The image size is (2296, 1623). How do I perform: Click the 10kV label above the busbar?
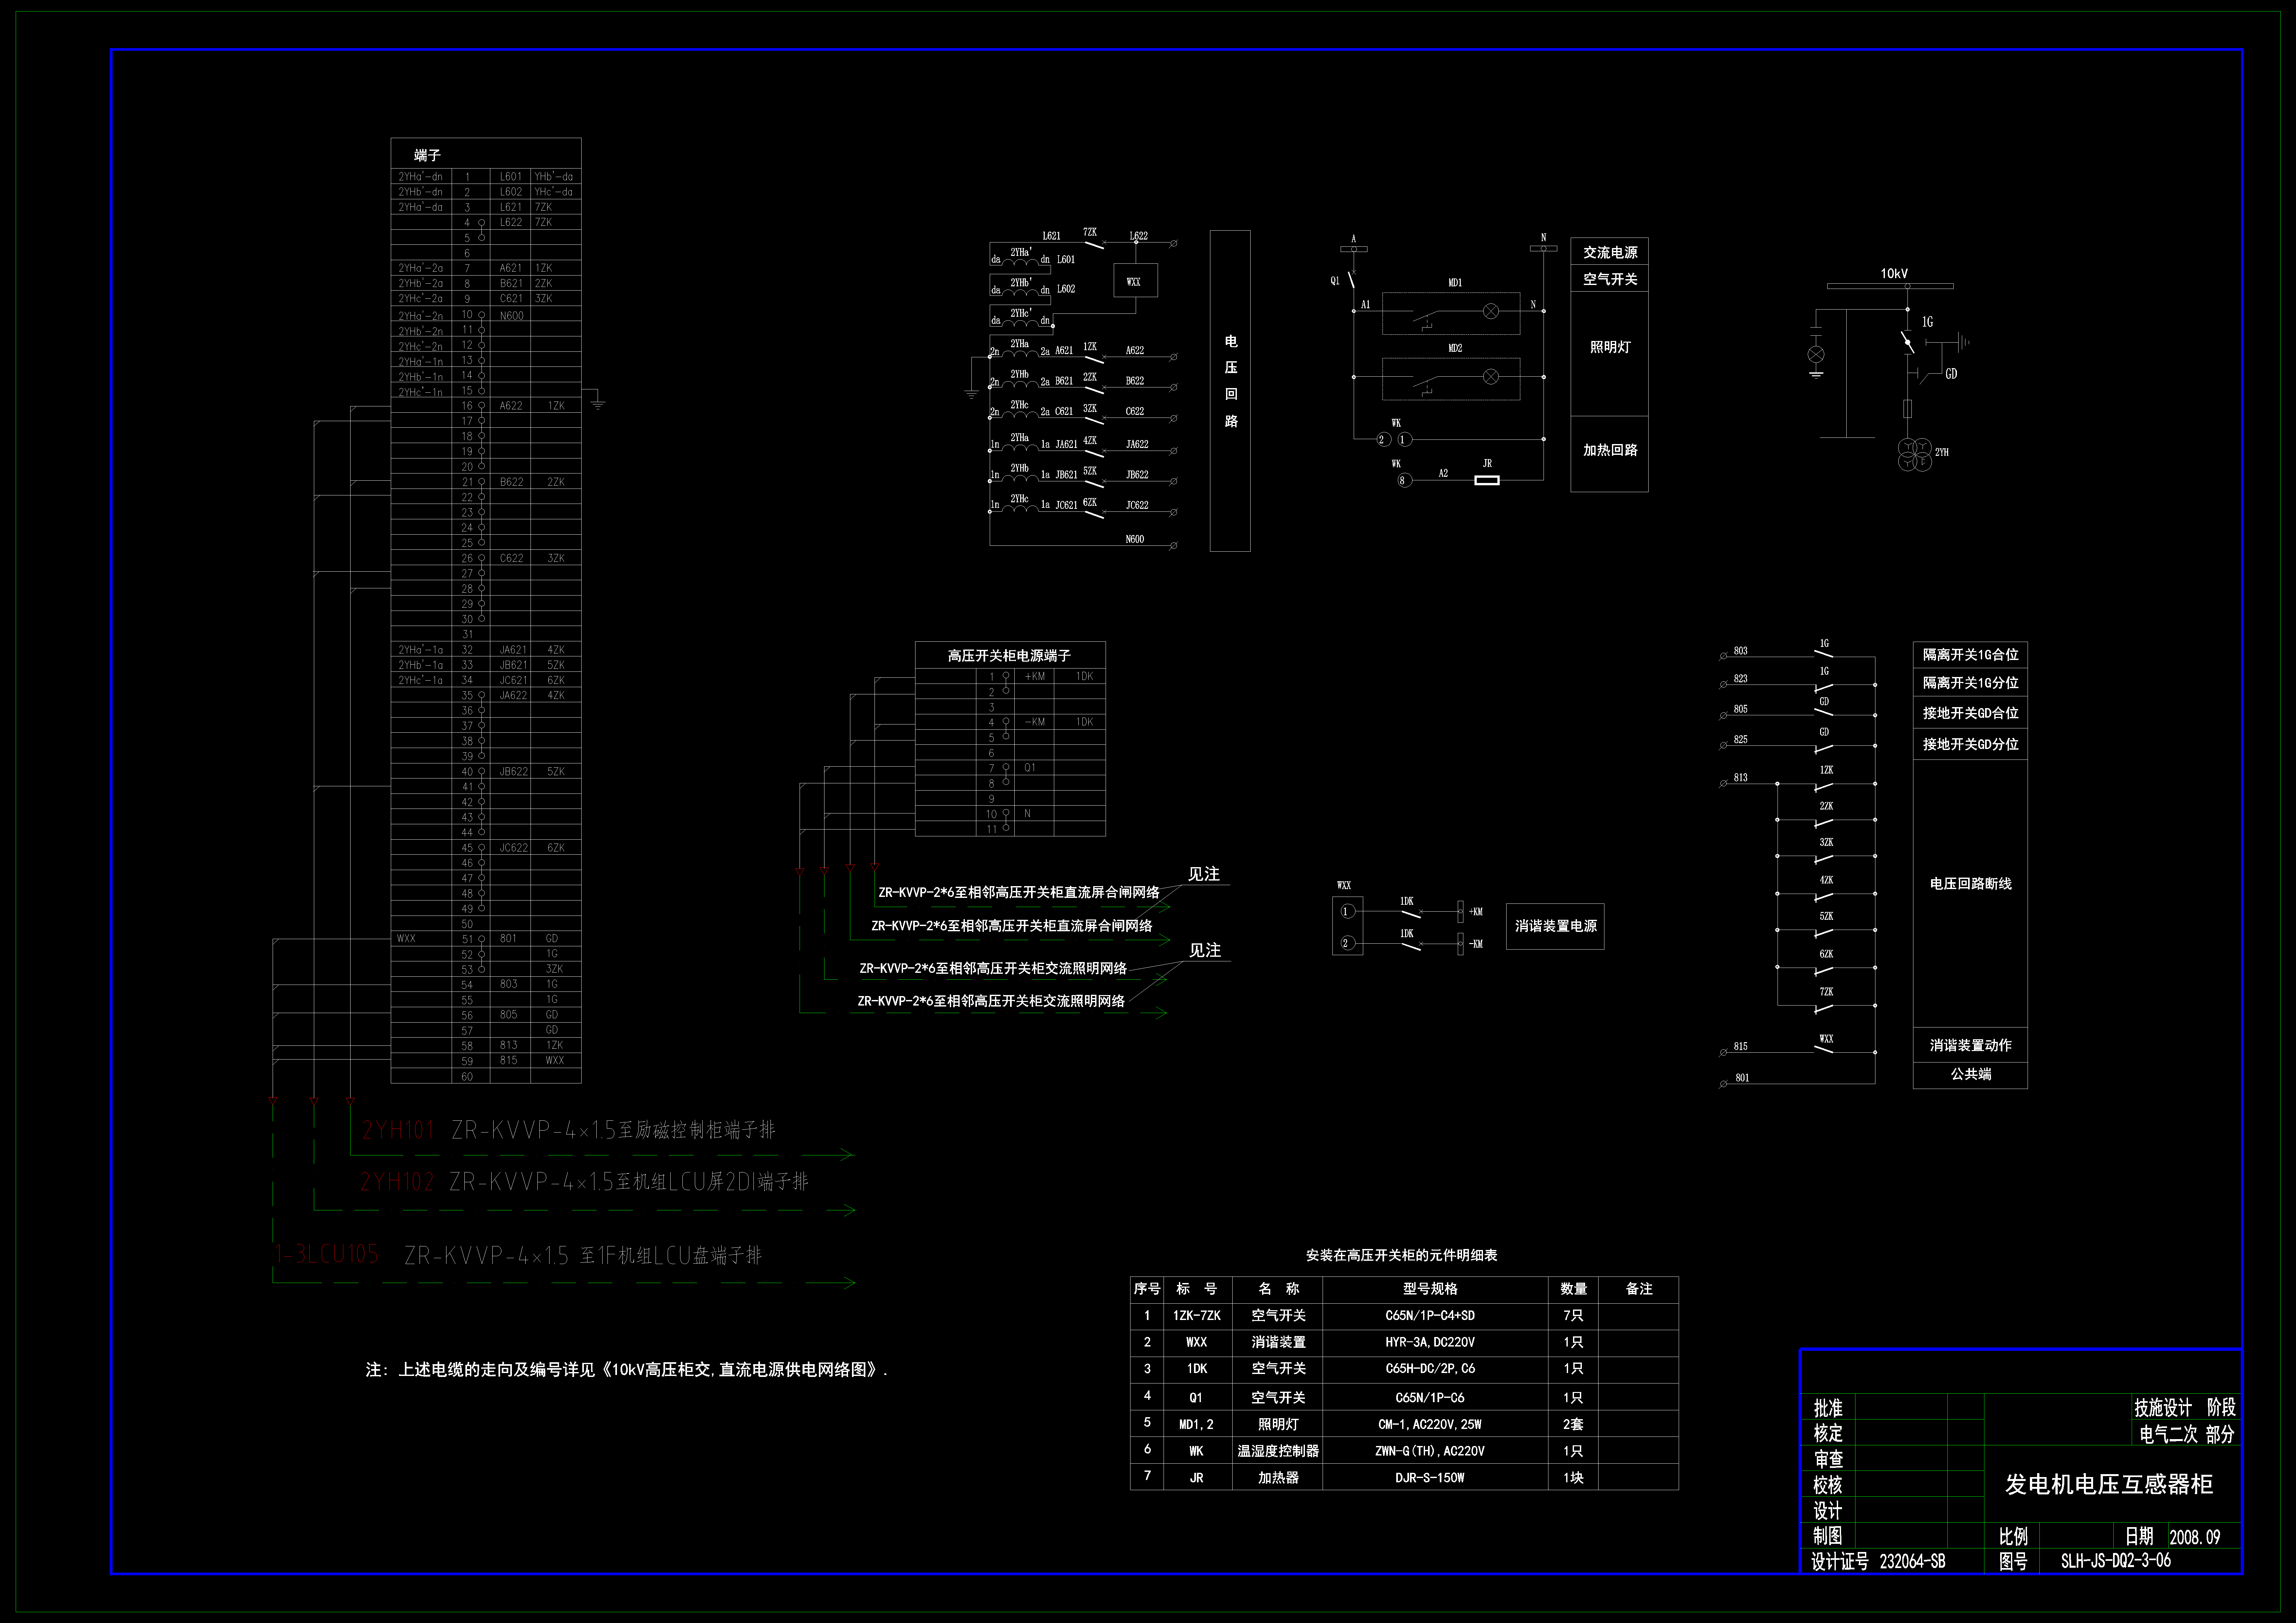tap(1894, 273)
